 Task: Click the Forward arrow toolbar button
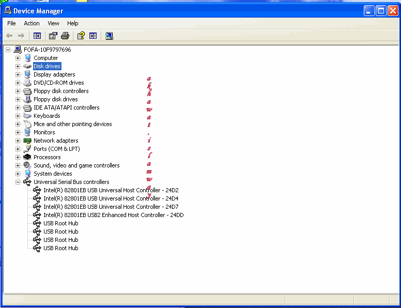[x=21, y=36]
